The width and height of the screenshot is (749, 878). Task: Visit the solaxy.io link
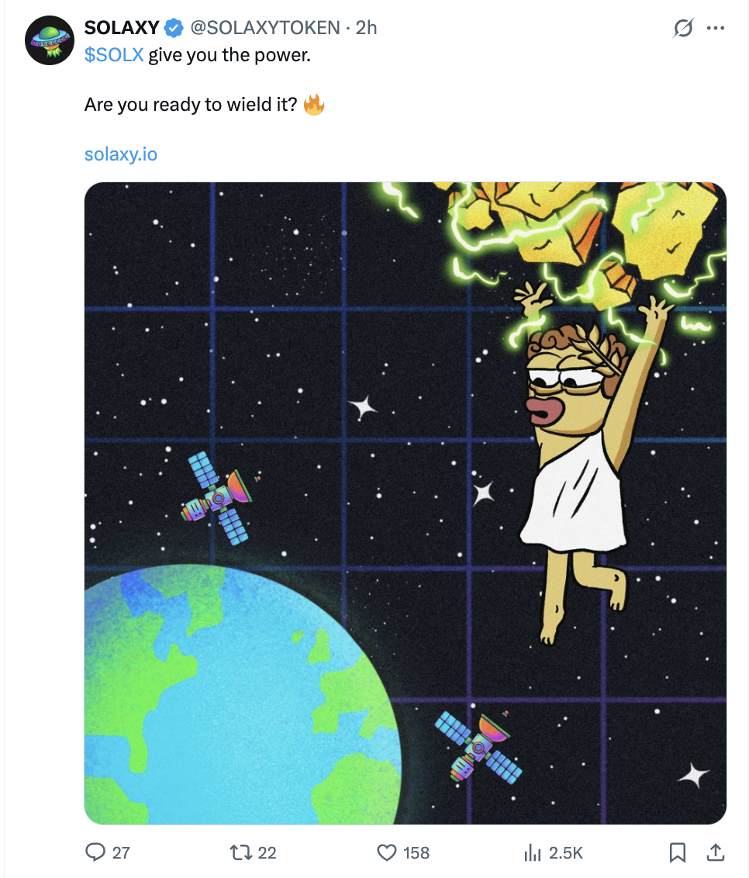121,154
